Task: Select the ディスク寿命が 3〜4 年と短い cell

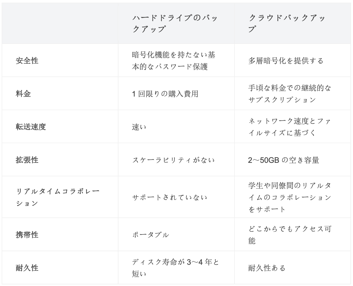Action: [x=175, y=268]
